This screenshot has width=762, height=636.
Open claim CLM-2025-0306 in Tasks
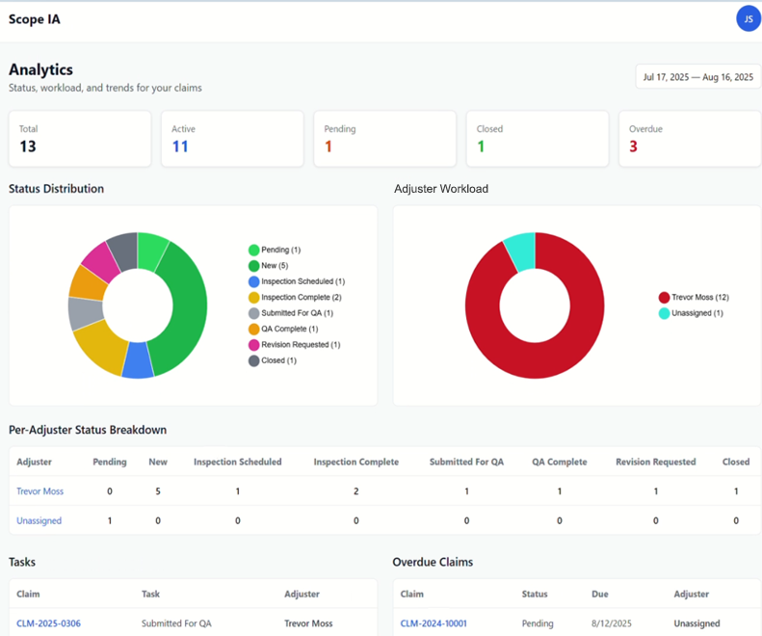pyautogui.click(x=48, y=623)
